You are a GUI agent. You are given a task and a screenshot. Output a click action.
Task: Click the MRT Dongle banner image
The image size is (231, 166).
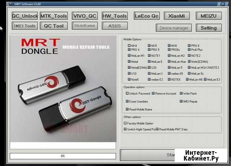pyautogui.click(x=63, y=89)
